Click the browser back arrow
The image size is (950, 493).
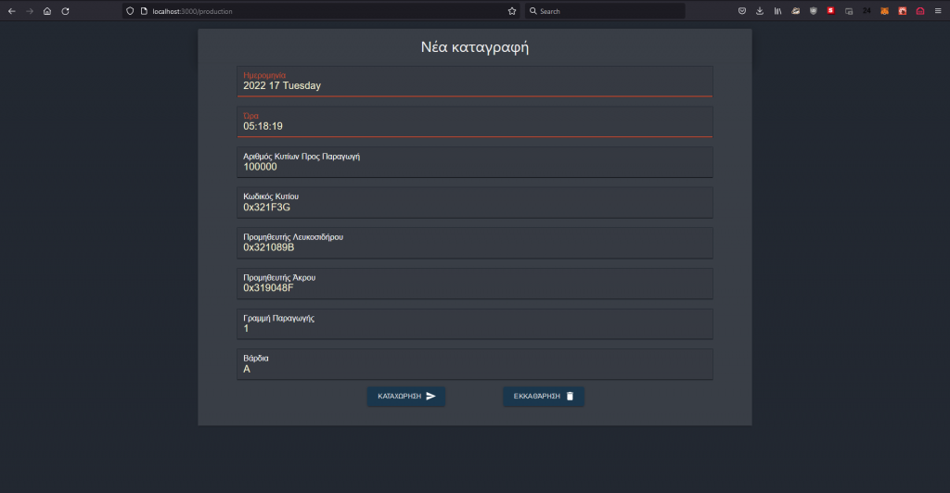11,11
